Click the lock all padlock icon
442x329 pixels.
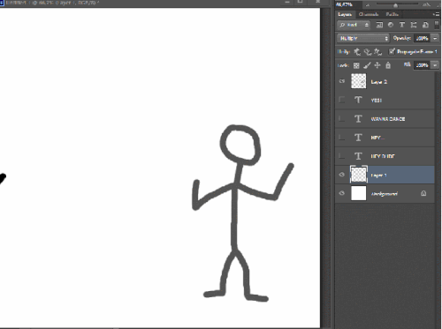click(x=388, y=65)
